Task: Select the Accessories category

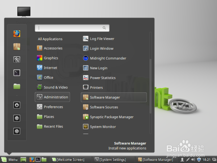Action: tap(52, 48)
